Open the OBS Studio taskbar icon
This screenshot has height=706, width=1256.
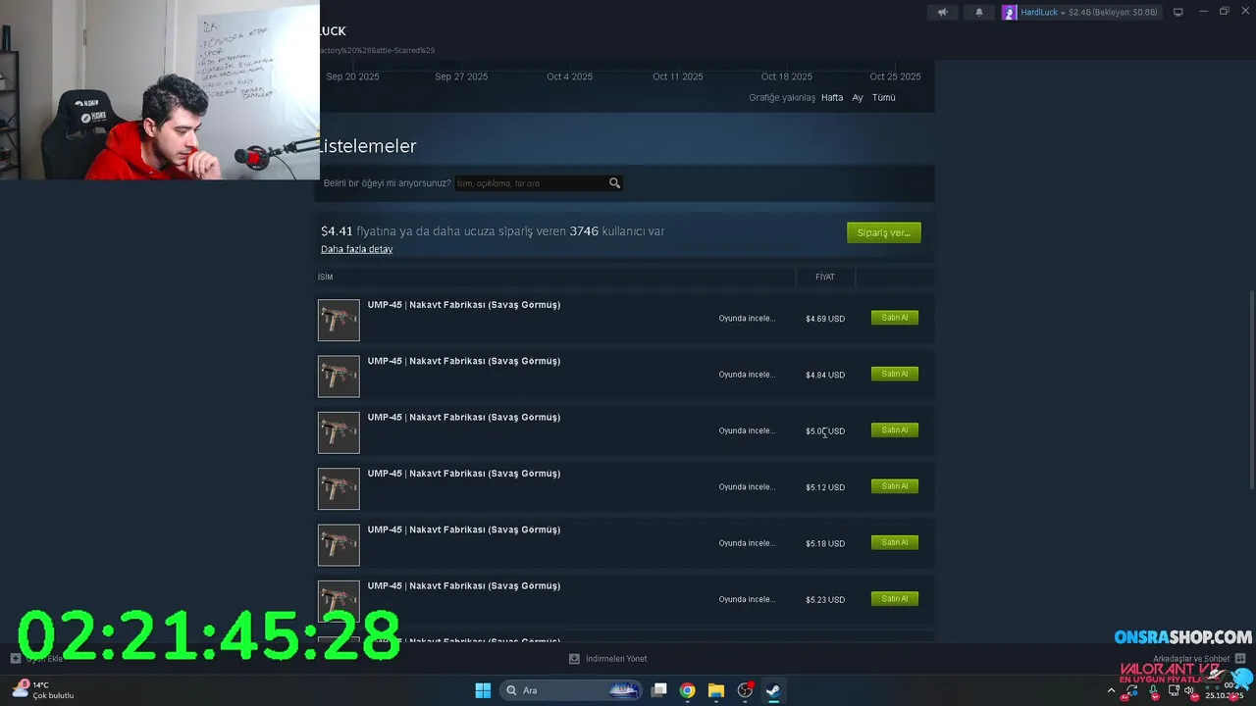745,690
